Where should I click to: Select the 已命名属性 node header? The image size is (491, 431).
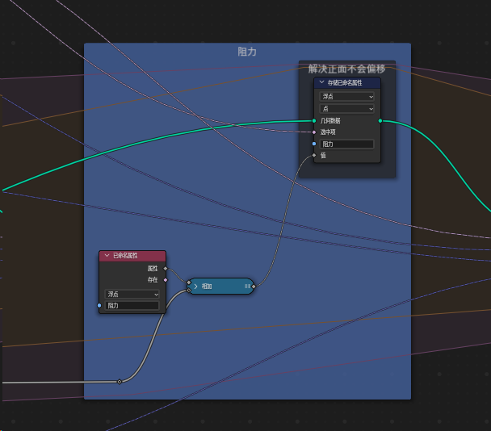click(x=132, y=256)
